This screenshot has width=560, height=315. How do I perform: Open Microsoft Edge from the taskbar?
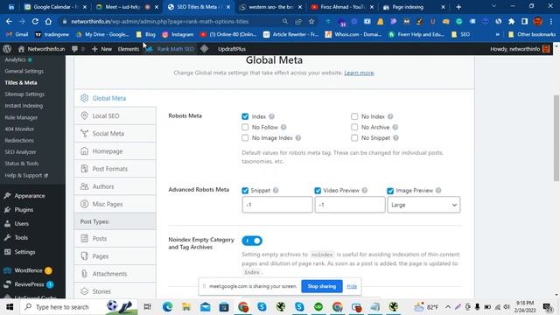(167, 307)
